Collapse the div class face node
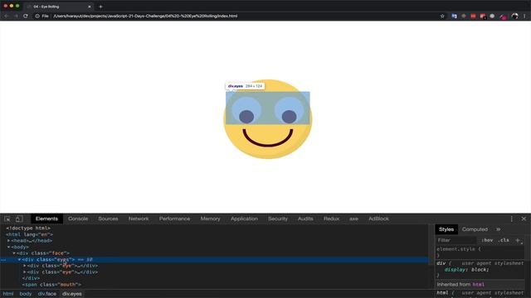 [14, 253]
